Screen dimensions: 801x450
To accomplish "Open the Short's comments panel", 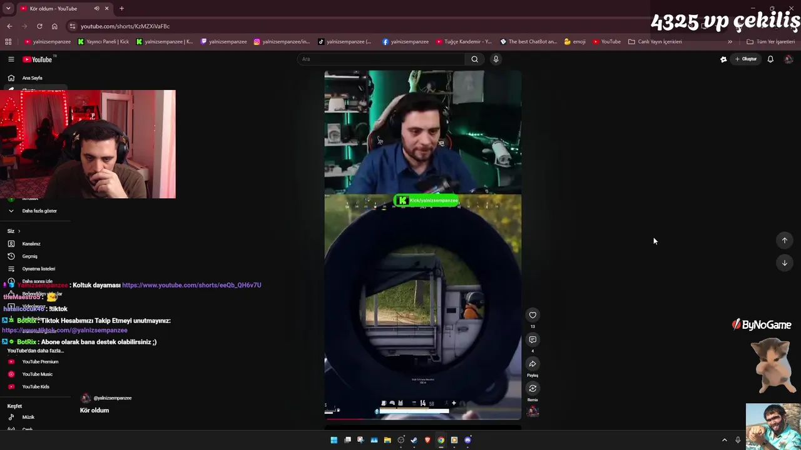I will tap(533, 339).
